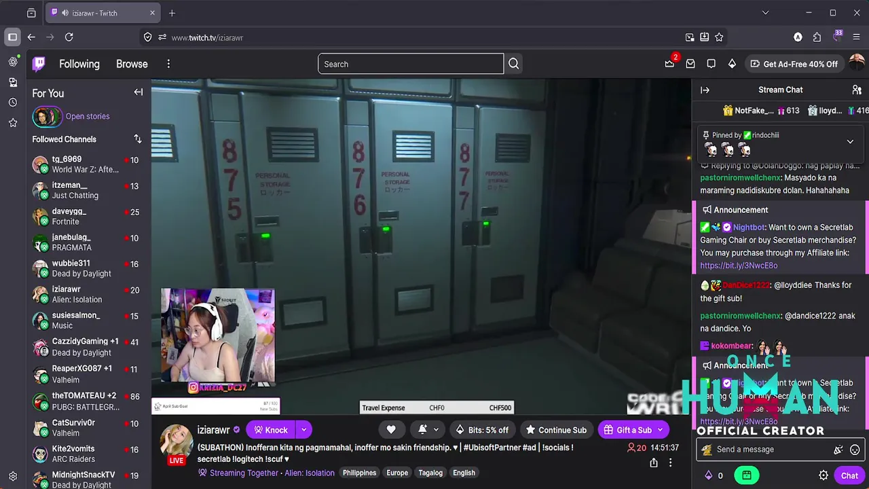This screenshot has height=489, width=869.
Task: Click the search magnifier button
Action: point(514,64)
